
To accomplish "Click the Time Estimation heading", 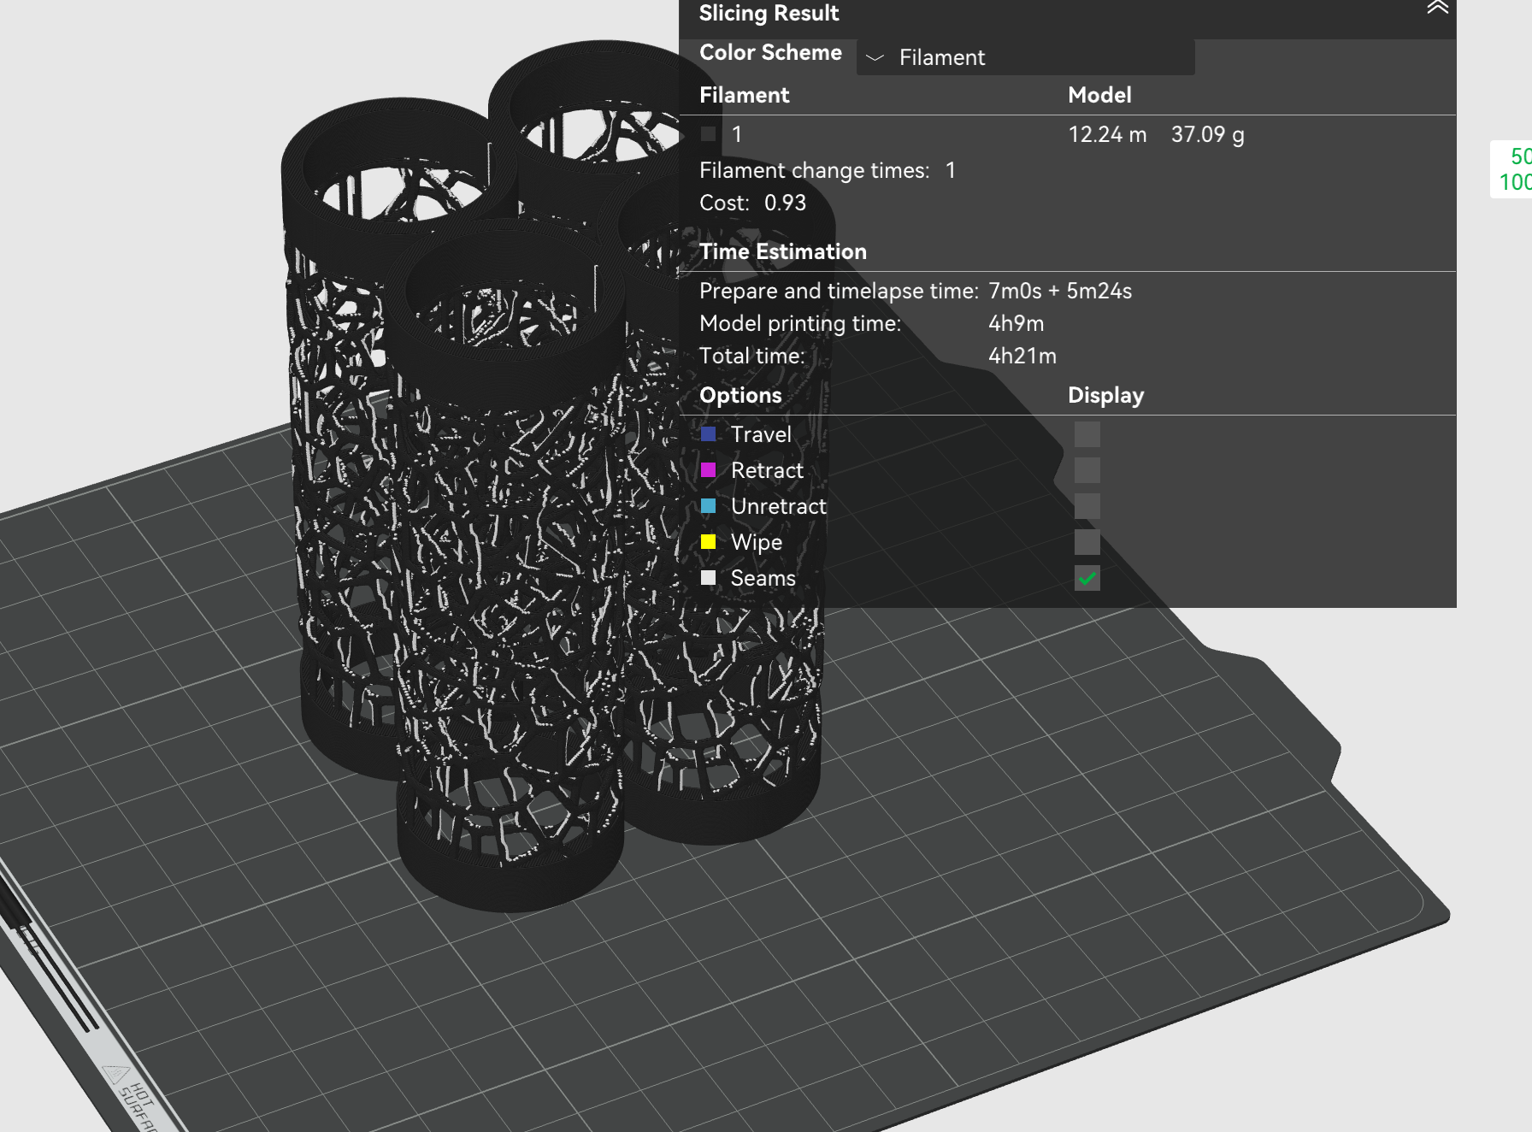I will point(782,251).
